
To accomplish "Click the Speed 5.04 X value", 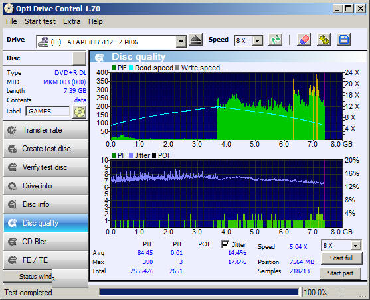I will [x=298, y=247].
